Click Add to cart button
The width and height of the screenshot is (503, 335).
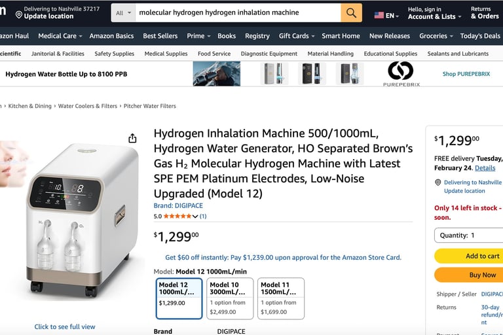click(469, 256)
